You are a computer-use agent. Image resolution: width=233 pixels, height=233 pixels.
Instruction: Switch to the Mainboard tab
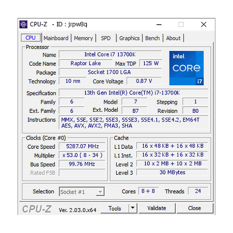(x=56, y=38)
